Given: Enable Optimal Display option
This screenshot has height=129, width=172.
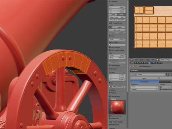Looking at the screenshot, I should (161, 89).
